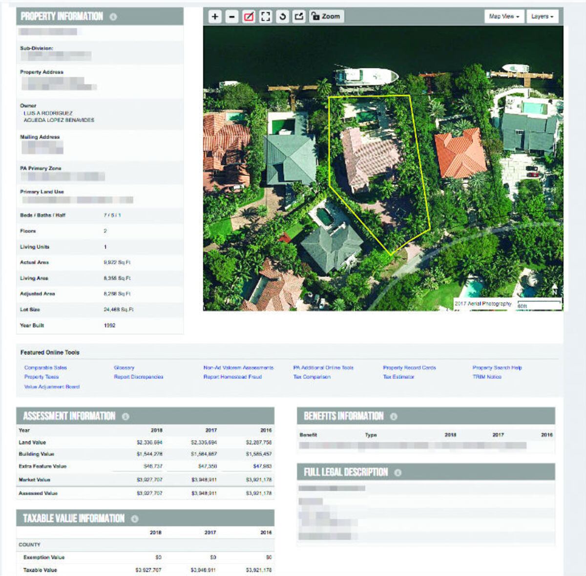The width and height of the screenshot is (586, 576).
Task: Click info icon beside Assessment Information
Action: 126,416
